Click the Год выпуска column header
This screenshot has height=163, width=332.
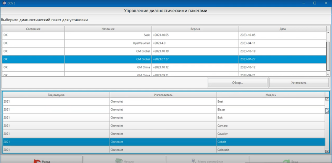(x=56, y=95)
